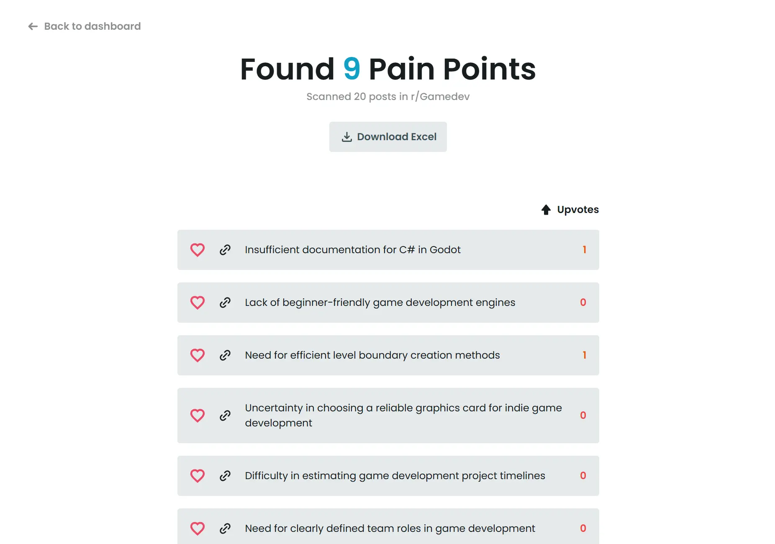775x544 pixels.
Task: Open link for beginner-friendly engines item
Action: [225, 303]
